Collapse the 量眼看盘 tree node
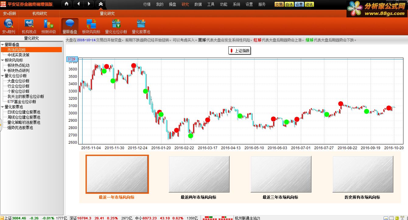This screenshot has height=220, width=408. click(x=2, y=45)
